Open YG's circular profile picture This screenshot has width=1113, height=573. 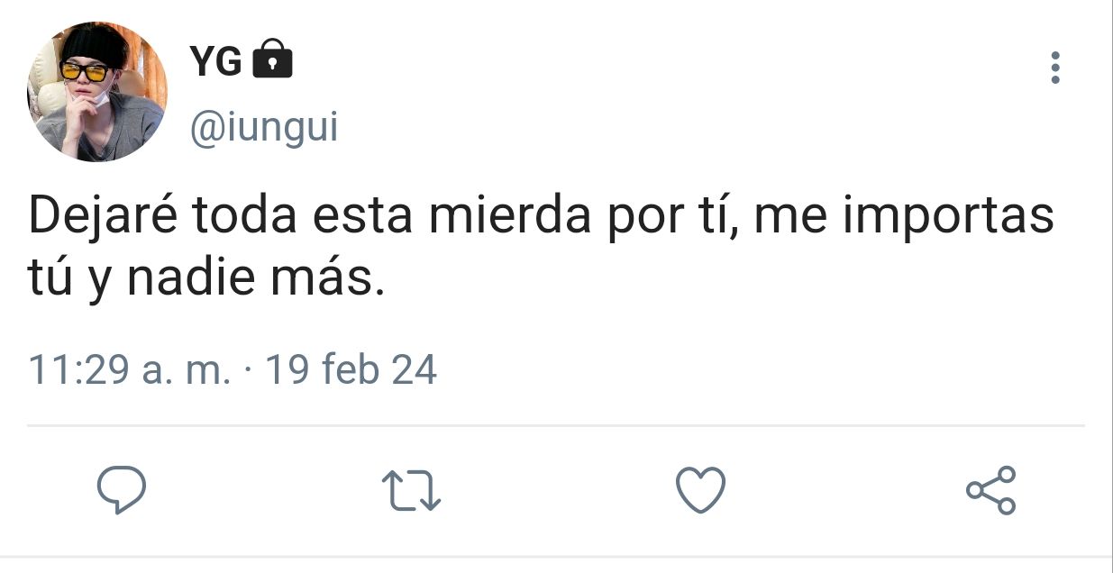(x=97, y=91)
